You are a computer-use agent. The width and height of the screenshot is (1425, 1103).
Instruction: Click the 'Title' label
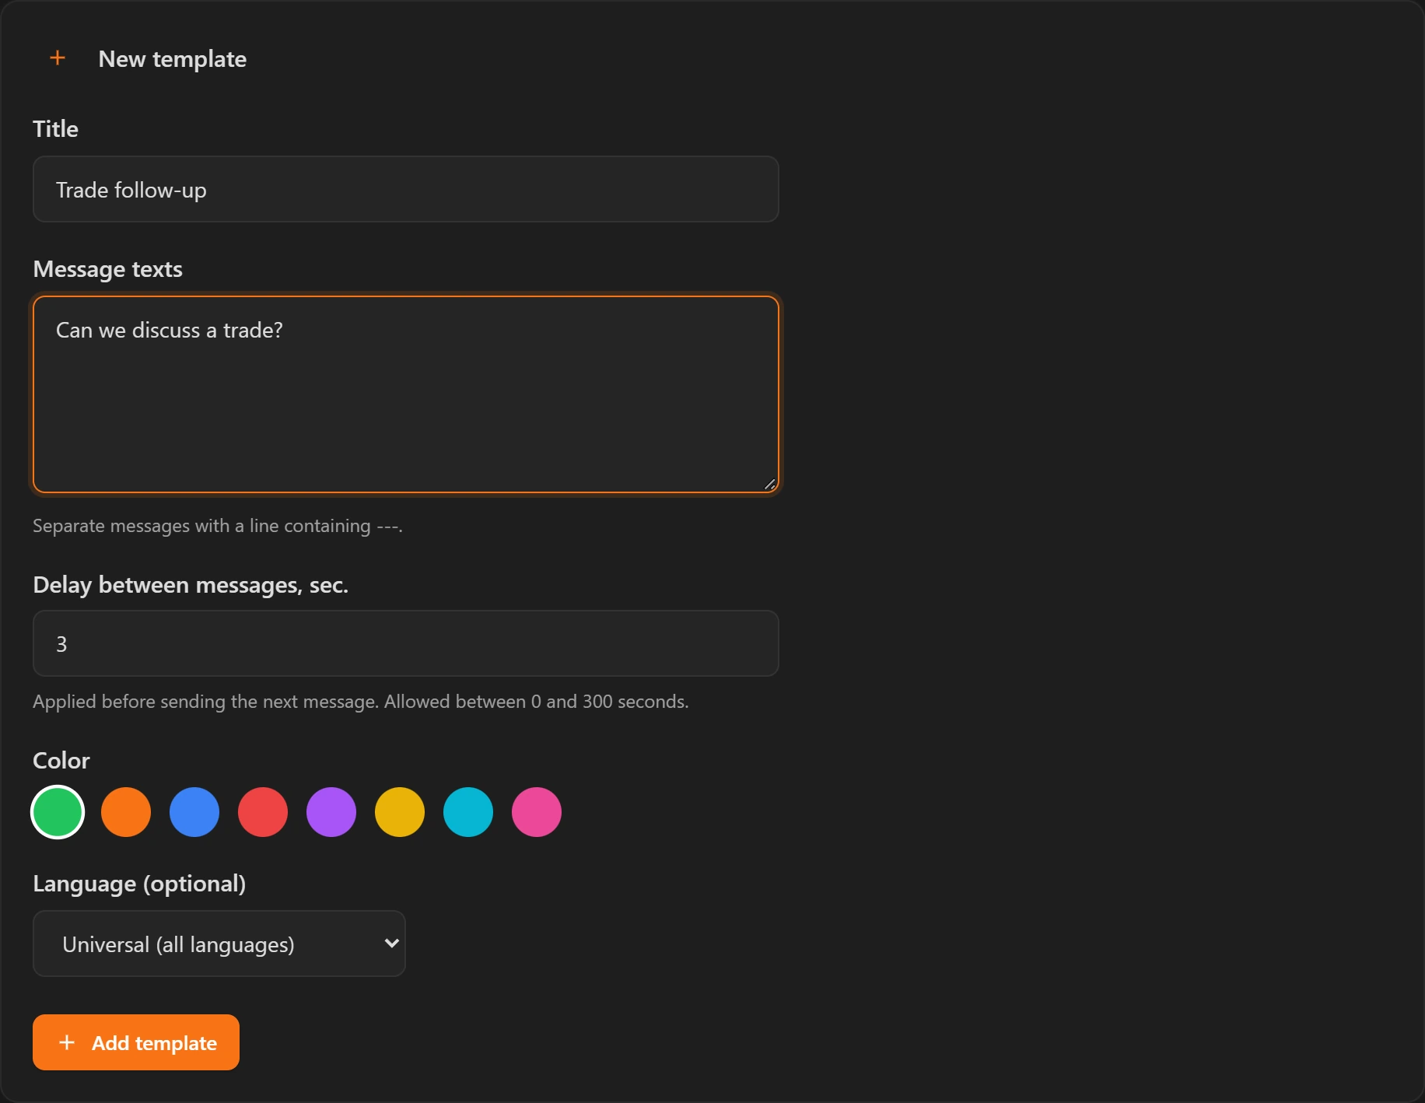56,129
